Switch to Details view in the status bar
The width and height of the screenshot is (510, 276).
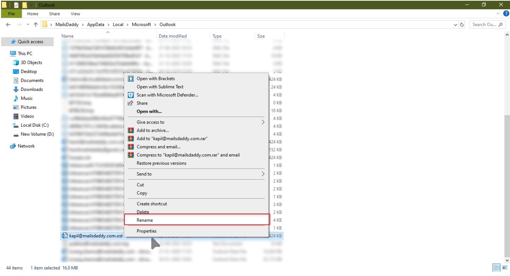[497, 268]
